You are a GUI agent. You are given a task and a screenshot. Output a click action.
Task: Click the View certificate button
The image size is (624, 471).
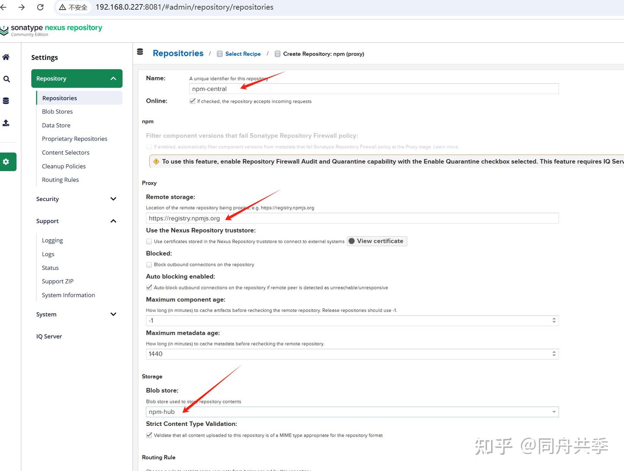(x=377, y=241)
